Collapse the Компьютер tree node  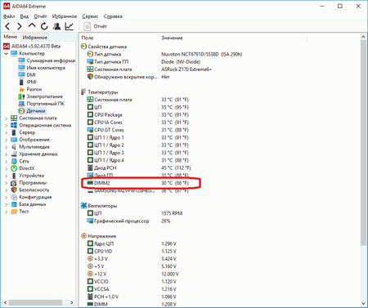tap(6, 54)
